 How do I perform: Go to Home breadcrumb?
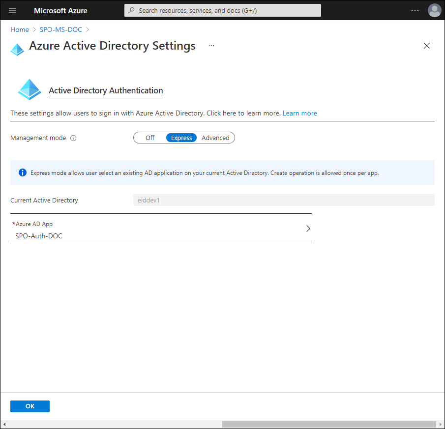pos(20,29)
